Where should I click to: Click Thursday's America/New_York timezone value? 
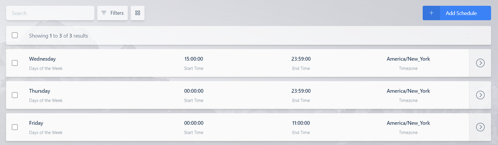click(x=408, y=91)
